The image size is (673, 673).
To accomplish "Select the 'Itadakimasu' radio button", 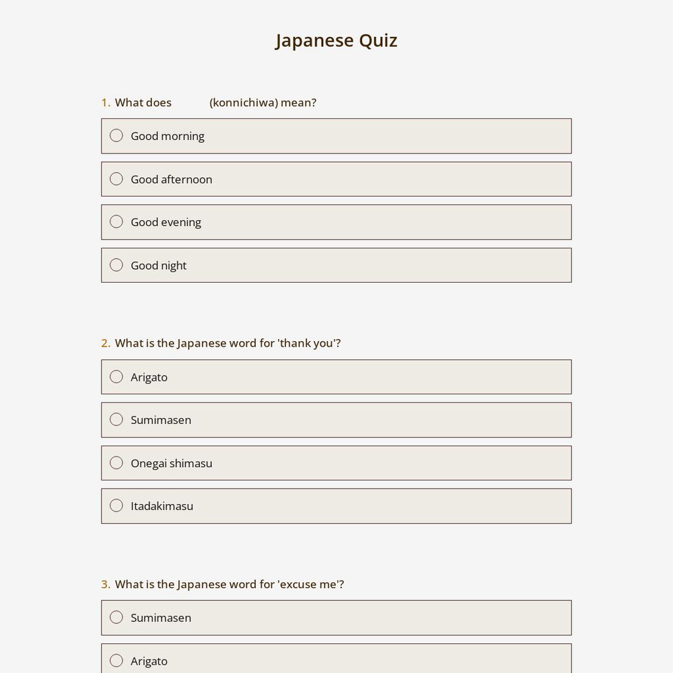I will point(116,505).
